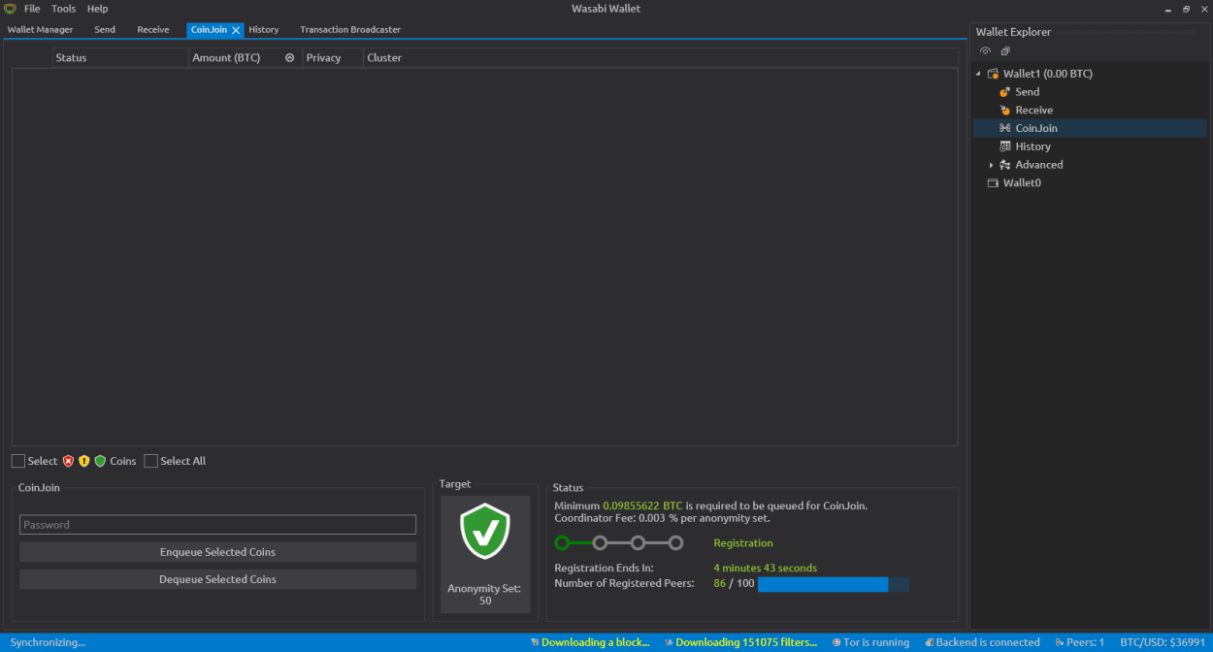Click the Send icon under Wallet1
1213x652 pixels.
pos(1005,92)
